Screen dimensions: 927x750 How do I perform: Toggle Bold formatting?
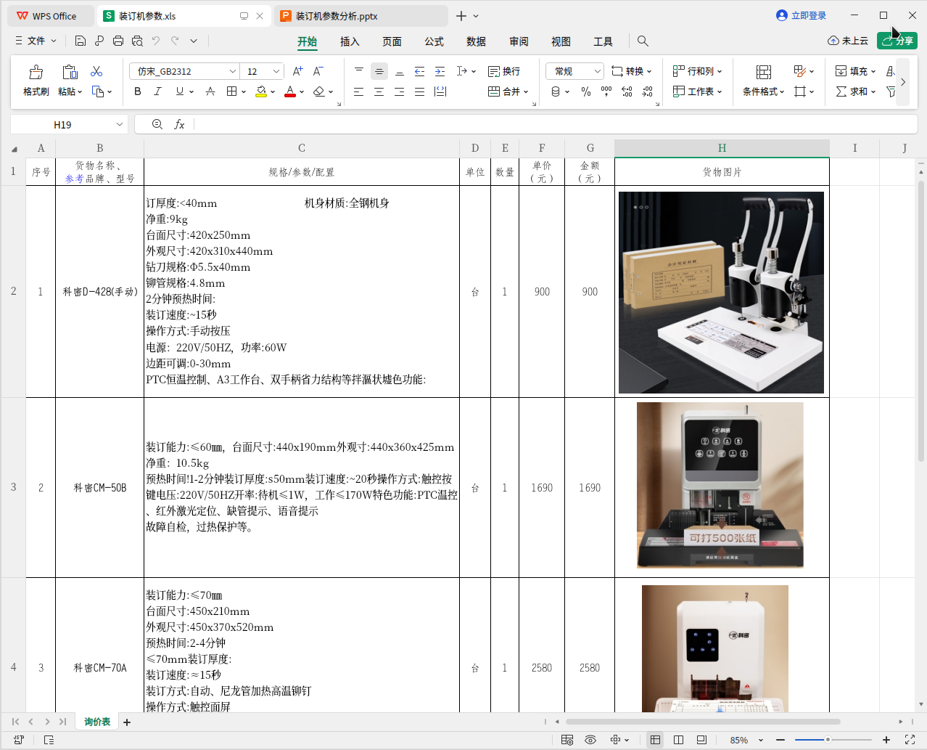[x=138, y=91]
